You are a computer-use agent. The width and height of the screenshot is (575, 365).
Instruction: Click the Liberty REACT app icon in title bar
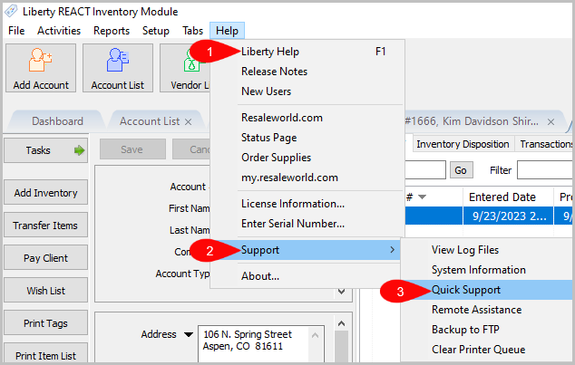(11, 11)
